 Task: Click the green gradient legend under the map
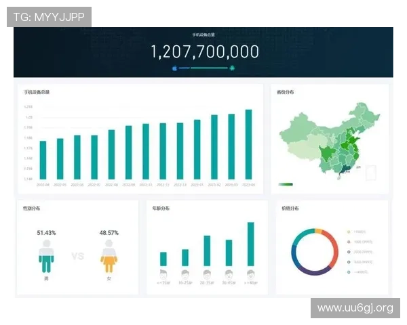(x=286, y=184)
